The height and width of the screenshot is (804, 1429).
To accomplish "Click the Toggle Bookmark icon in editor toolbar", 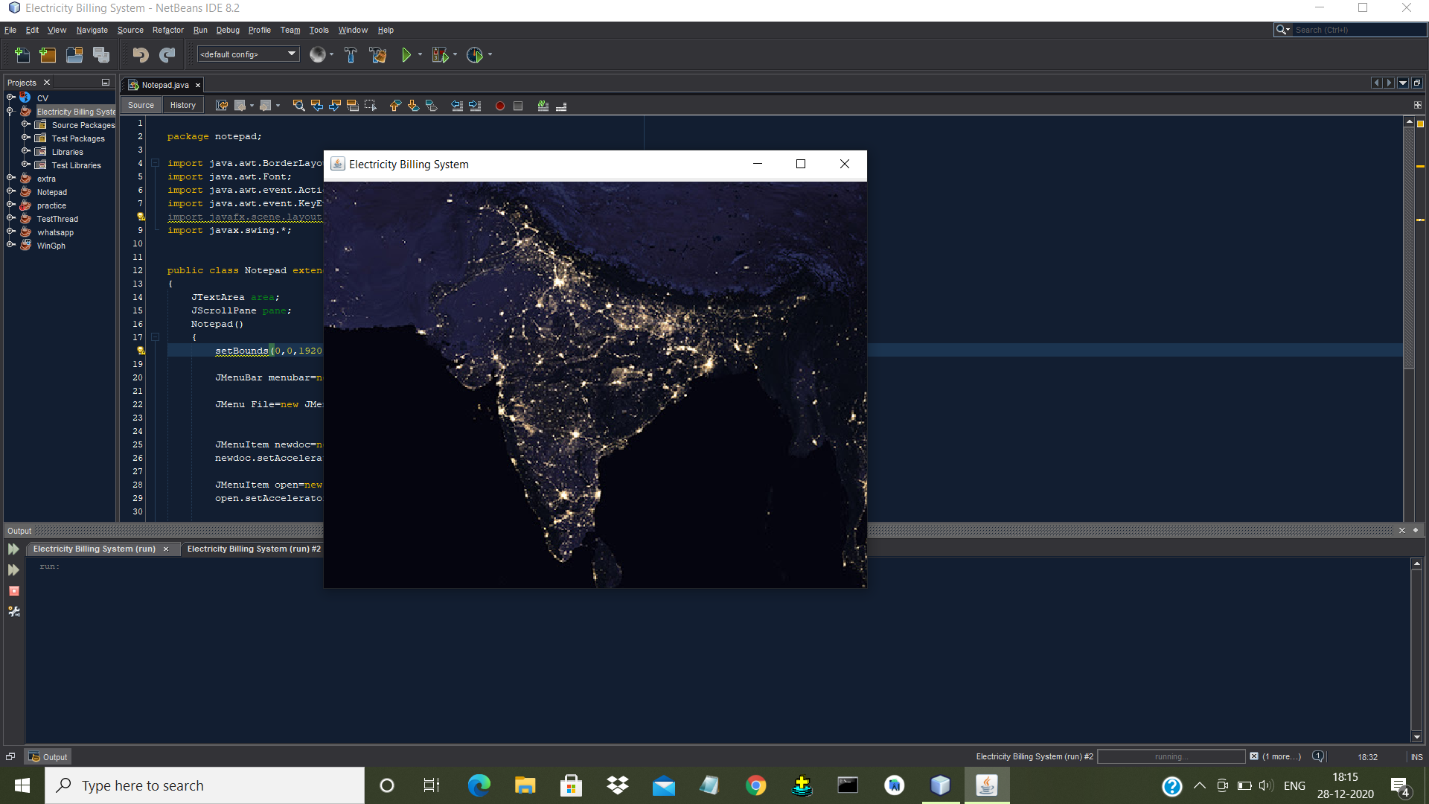I will click(431, 106).
